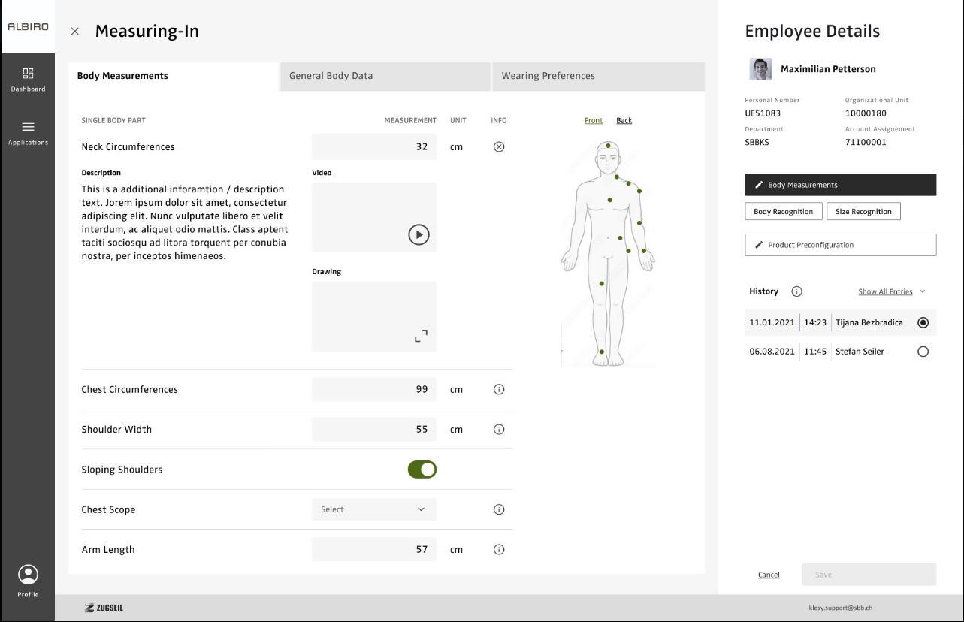Play the Neck Circumferences video
This screenshot has height=622, width=964.
[419, 234]
